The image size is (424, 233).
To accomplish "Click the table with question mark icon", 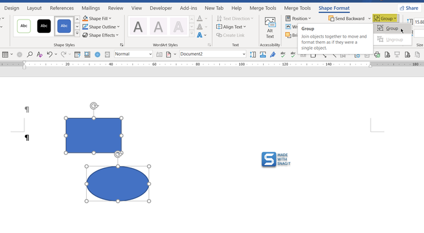I will tap(77, 55).
